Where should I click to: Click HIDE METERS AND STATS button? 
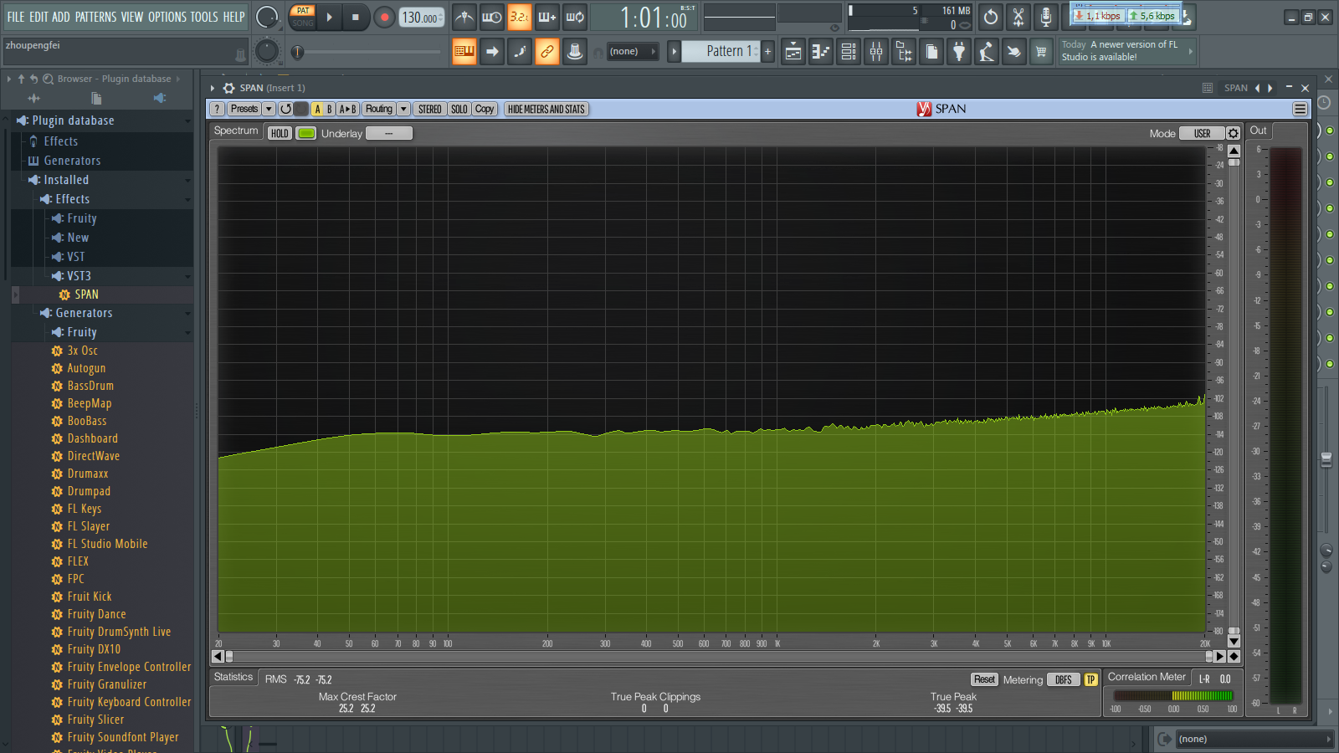click(x=546, y=109)
